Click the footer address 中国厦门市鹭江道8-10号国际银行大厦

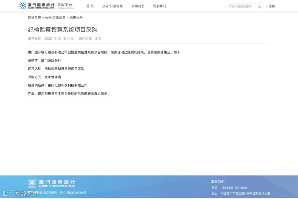(245, 193)
